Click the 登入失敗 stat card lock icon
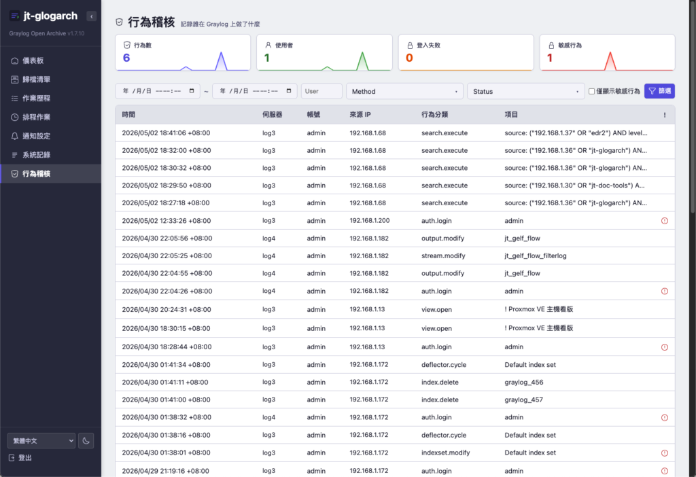The width and height of the screenshot is (696, 477). click(x=410, y=46)
